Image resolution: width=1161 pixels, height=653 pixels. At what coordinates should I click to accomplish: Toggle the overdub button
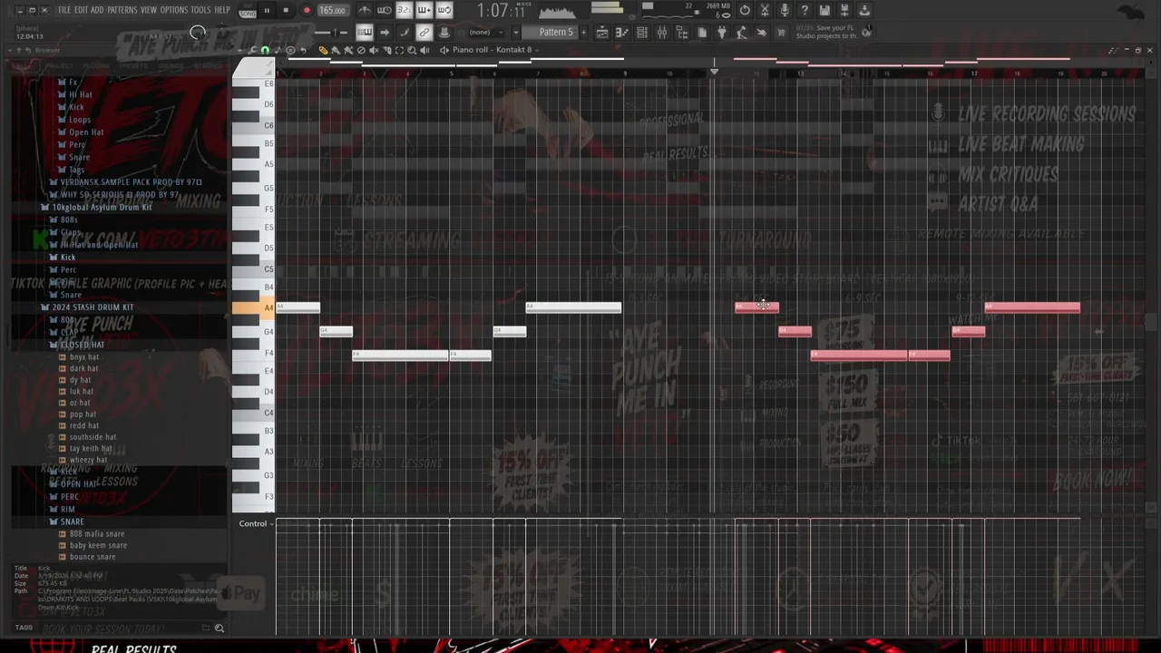click(x=424, y=11)
